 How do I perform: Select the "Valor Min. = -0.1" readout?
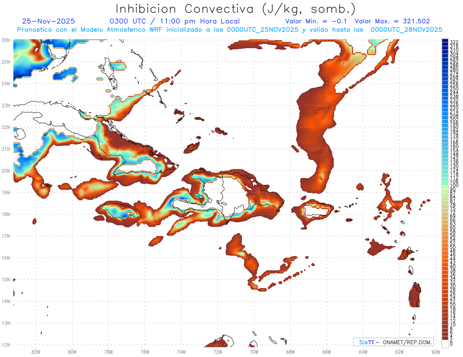click(317, 22)
